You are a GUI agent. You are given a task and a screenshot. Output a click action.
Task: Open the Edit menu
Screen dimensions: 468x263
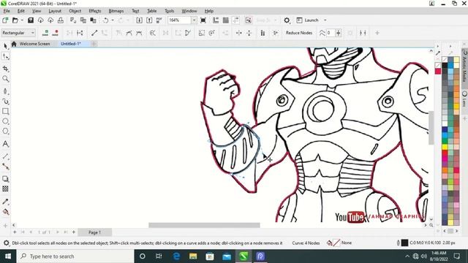pos(21,11)
